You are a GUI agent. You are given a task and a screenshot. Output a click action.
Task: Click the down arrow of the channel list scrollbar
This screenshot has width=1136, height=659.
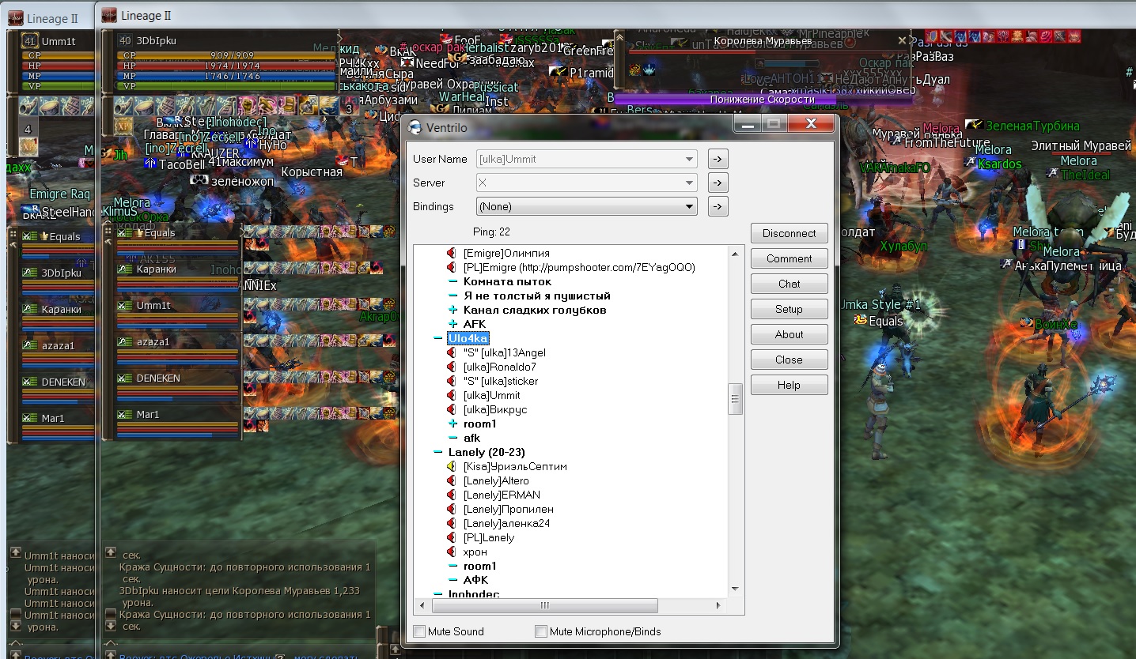(x=735, y=589)
